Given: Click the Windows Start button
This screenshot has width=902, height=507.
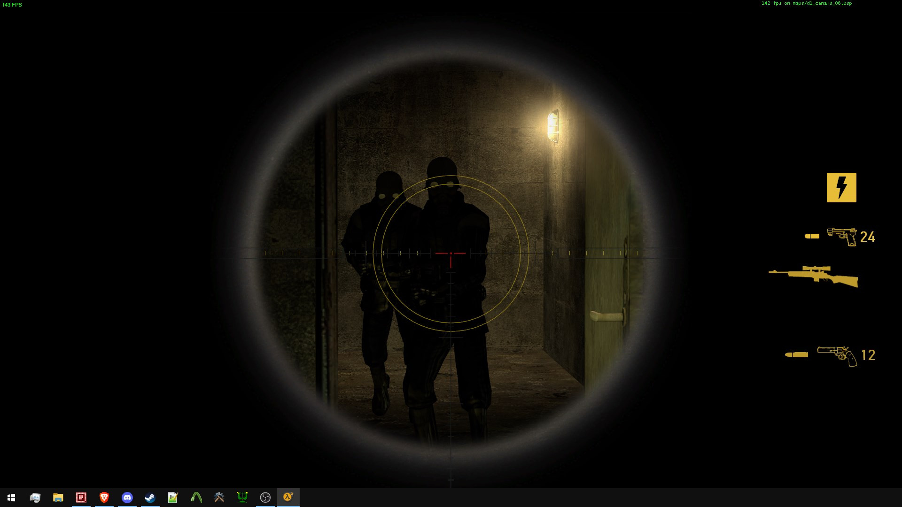Looking at the screenshot, I should [x=10, y=498].
